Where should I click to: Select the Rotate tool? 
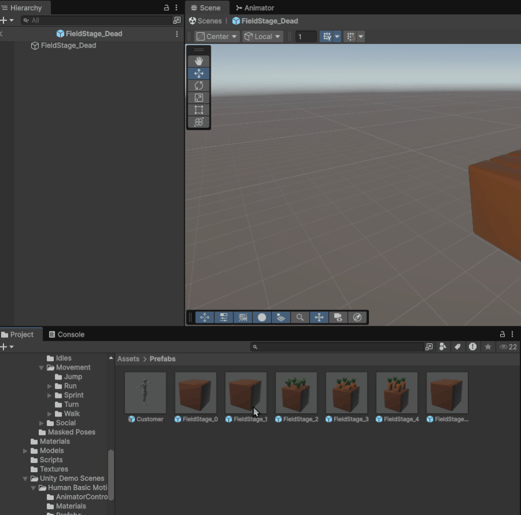click(199, 86)
